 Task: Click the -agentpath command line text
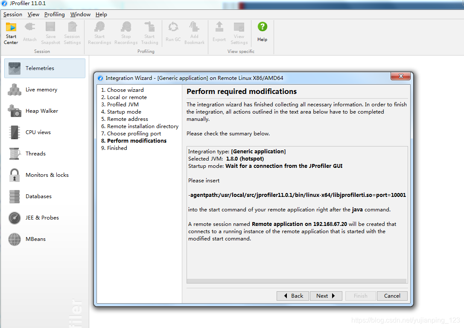click(297, 195)
